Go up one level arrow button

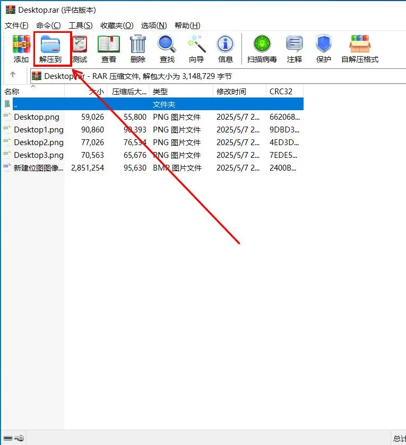[13, 75]
